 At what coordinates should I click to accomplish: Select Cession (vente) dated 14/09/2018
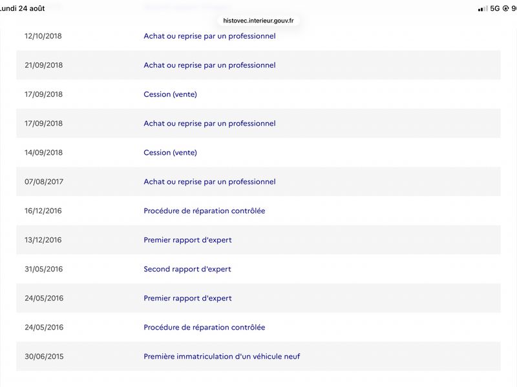170,152
